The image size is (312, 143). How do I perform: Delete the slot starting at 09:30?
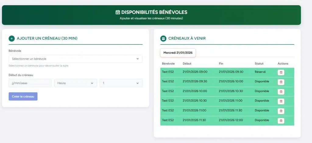281,82
